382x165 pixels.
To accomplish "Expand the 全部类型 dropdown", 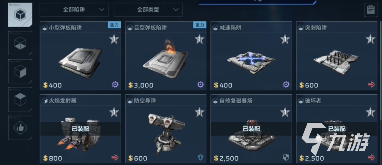I will point(148,10).
